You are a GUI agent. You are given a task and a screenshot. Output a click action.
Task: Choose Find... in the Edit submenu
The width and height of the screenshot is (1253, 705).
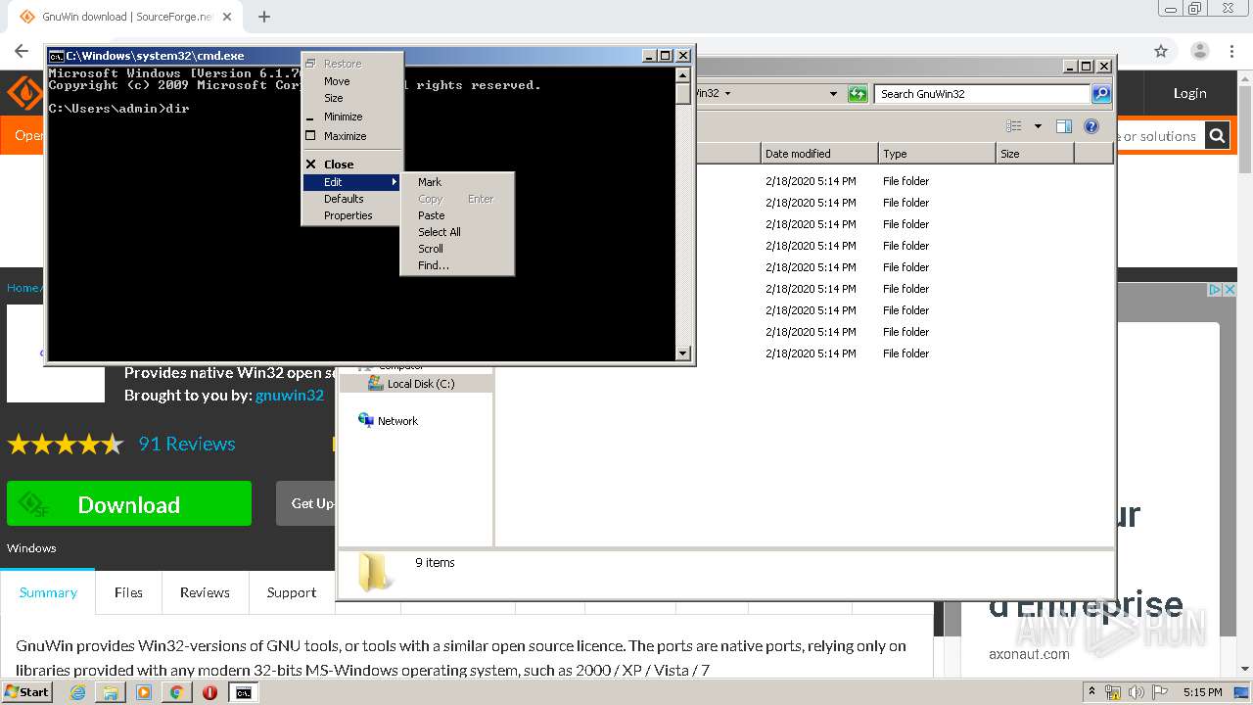tap(457, 265)
